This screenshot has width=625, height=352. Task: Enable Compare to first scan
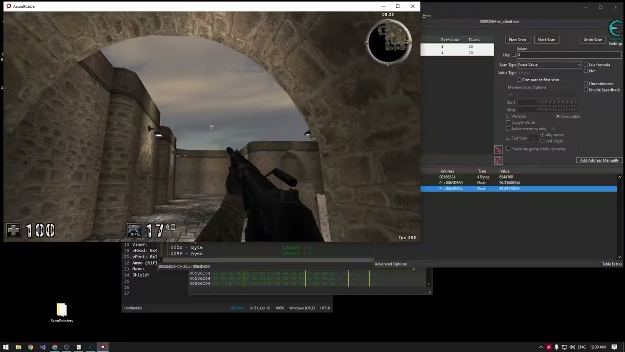click(519, 80)
